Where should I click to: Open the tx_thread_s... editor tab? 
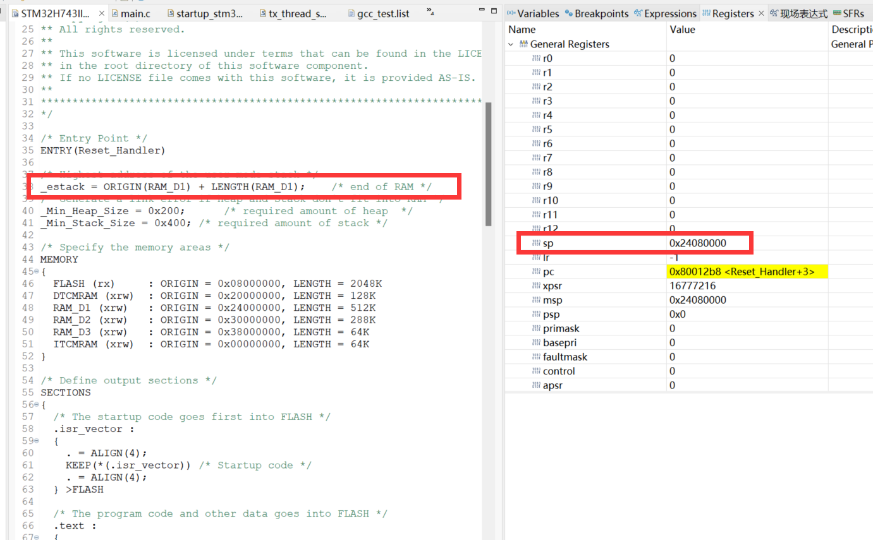pyautogui.click(x=293, y=13)
